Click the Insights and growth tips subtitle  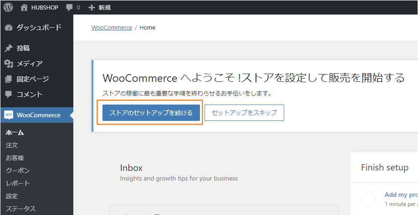point(179,179)
